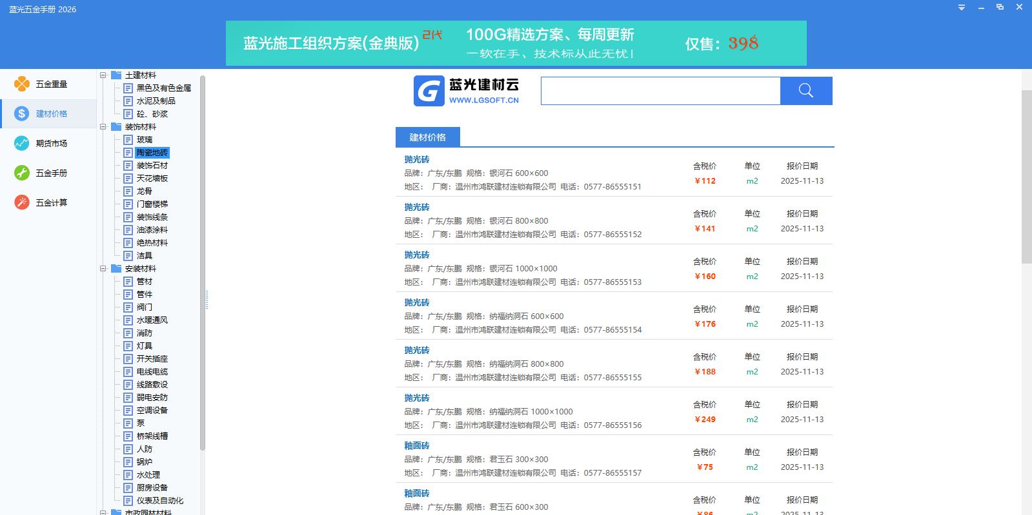
Task: Open 抛光砖 纳福纳洞石 1000×1000 link
Action: [417, 398]
